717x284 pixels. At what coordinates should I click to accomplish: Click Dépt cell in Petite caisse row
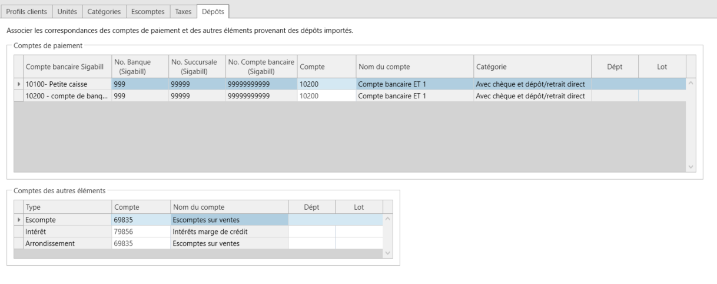coord(615,84)
